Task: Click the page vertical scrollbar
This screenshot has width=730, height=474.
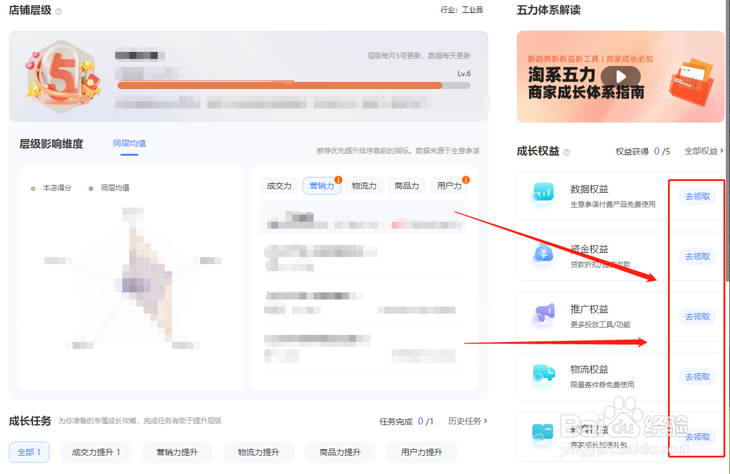Action: coord(727,141)
